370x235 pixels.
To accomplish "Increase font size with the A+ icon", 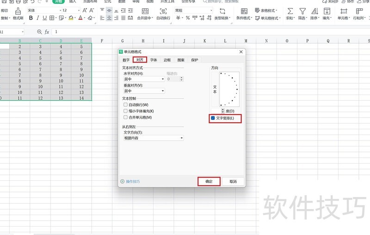I will pos(85,10).
